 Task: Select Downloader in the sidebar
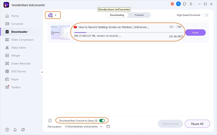pyautogui.click(x=19, y=32)
